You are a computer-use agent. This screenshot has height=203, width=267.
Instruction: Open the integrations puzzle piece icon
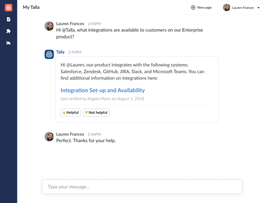tap(8, 31)
